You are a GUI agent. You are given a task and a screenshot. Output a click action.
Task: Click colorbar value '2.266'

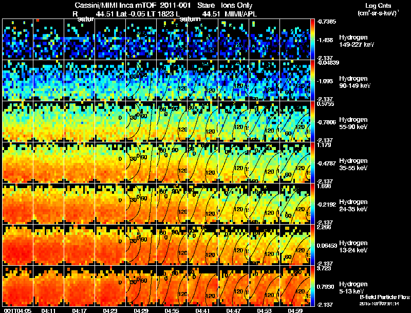tap(324, 227)
